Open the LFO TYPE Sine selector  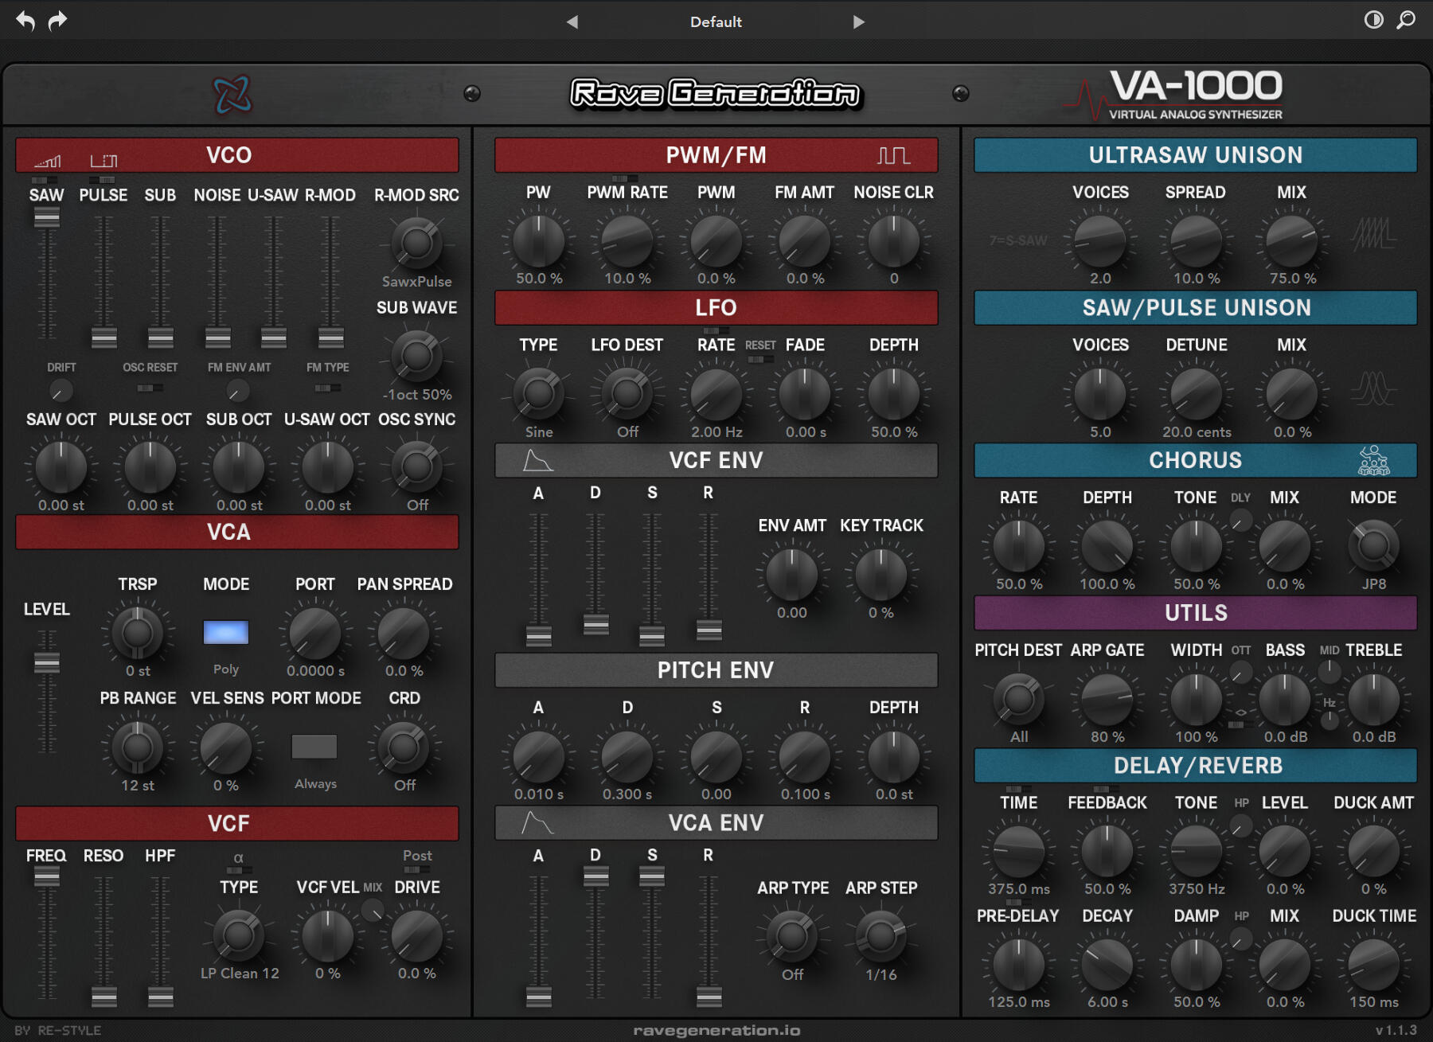(538, 392)
